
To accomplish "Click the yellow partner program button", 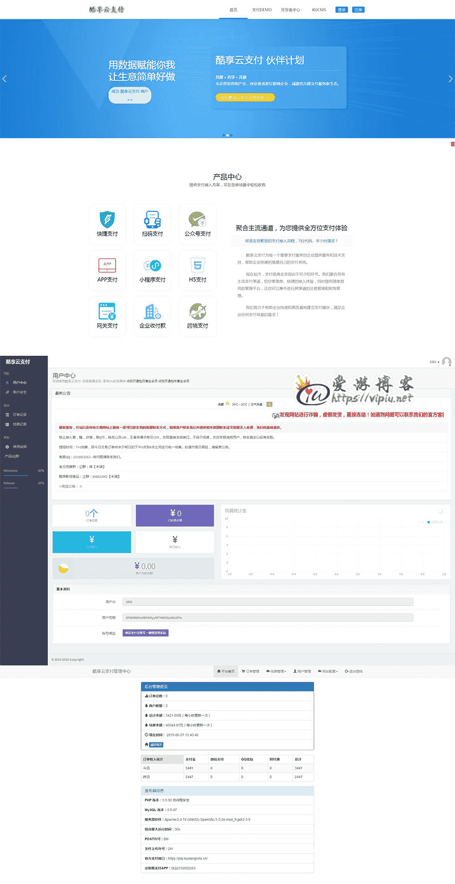I will point(245,97).
